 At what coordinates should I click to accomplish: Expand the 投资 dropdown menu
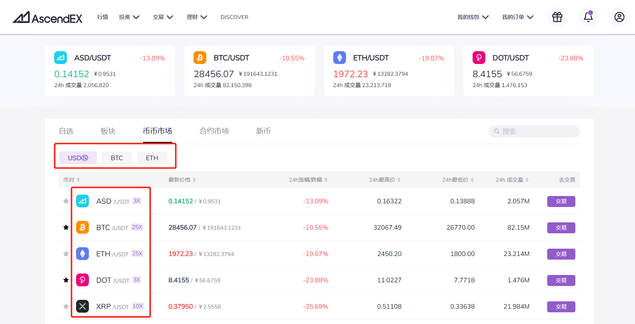click(129, 17)
